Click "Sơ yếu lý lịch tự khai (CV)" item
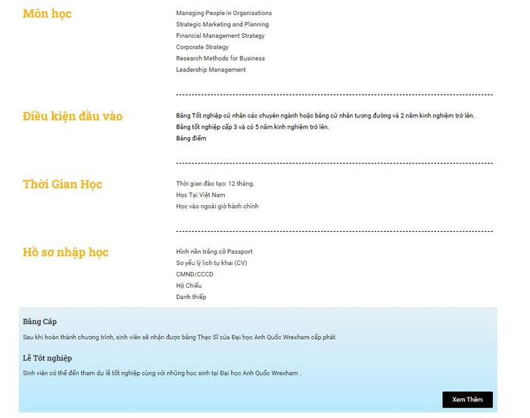530x418 pixels. click(211, 263)
